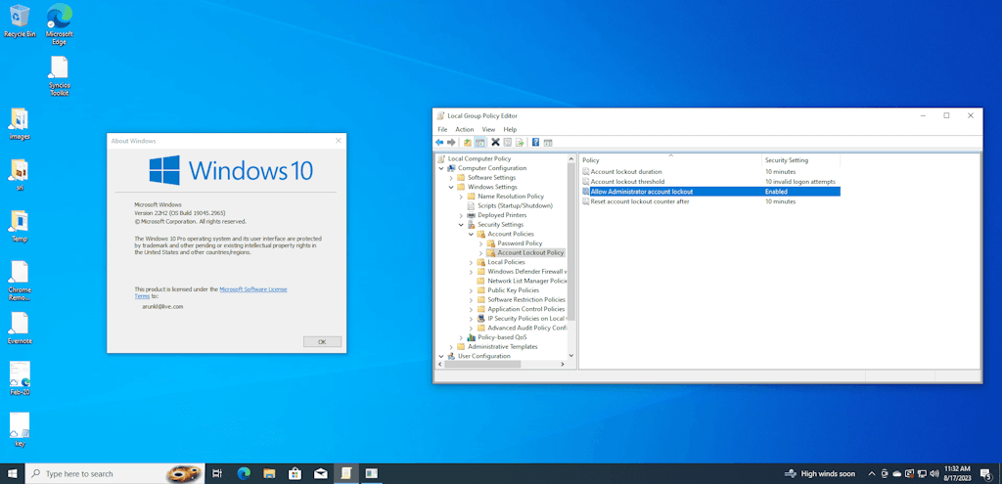Collapse the Security Settings node
The image size is (1002, 484).
point(462,225)
